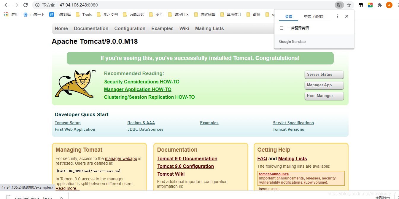Open the 图片 bookmark folder
399x199 pixels.
(x=156, y=14)
